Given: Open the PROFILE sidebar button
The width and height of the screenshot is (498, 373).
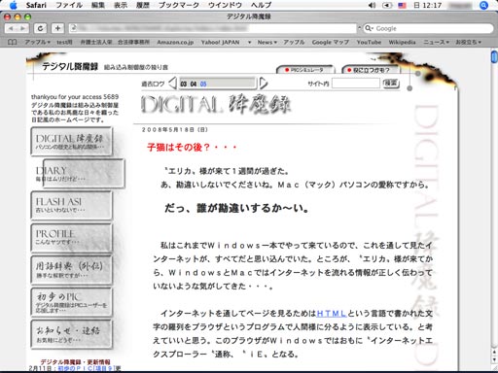Looking at the screenshot, I should [72, 238].
